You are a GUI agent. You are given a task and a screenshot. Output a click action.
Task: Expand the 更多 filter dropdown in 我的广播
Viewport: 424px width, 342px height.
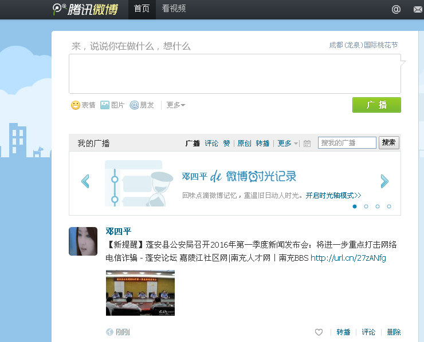click(x=288, y=144)
